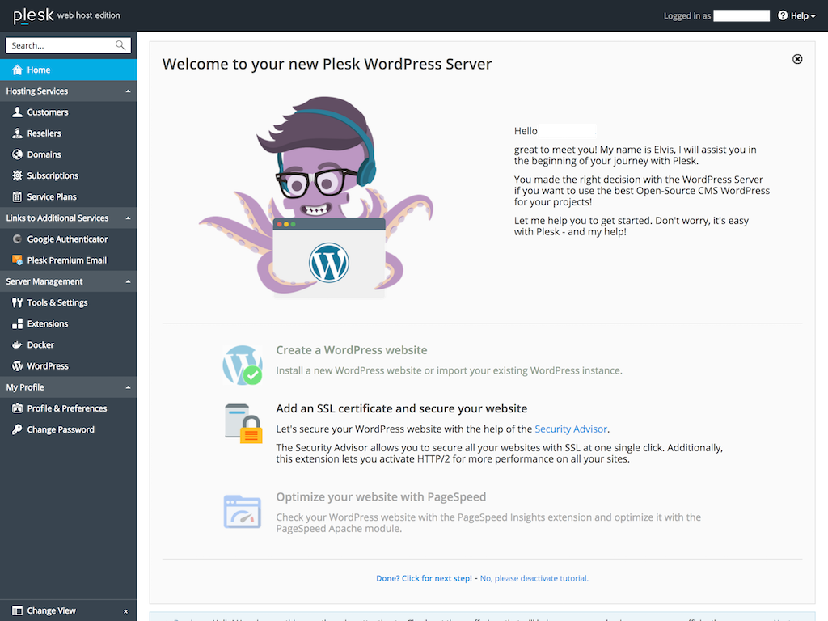Click 'No, please deactivate tutorial.'

[x=534, y=578]
